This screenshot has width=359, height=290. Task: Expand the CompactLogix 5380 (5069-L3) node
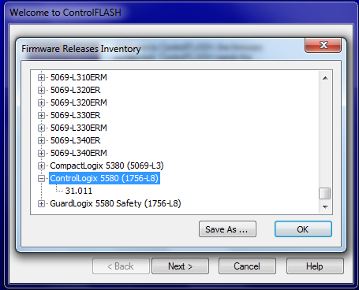point(41,165)
